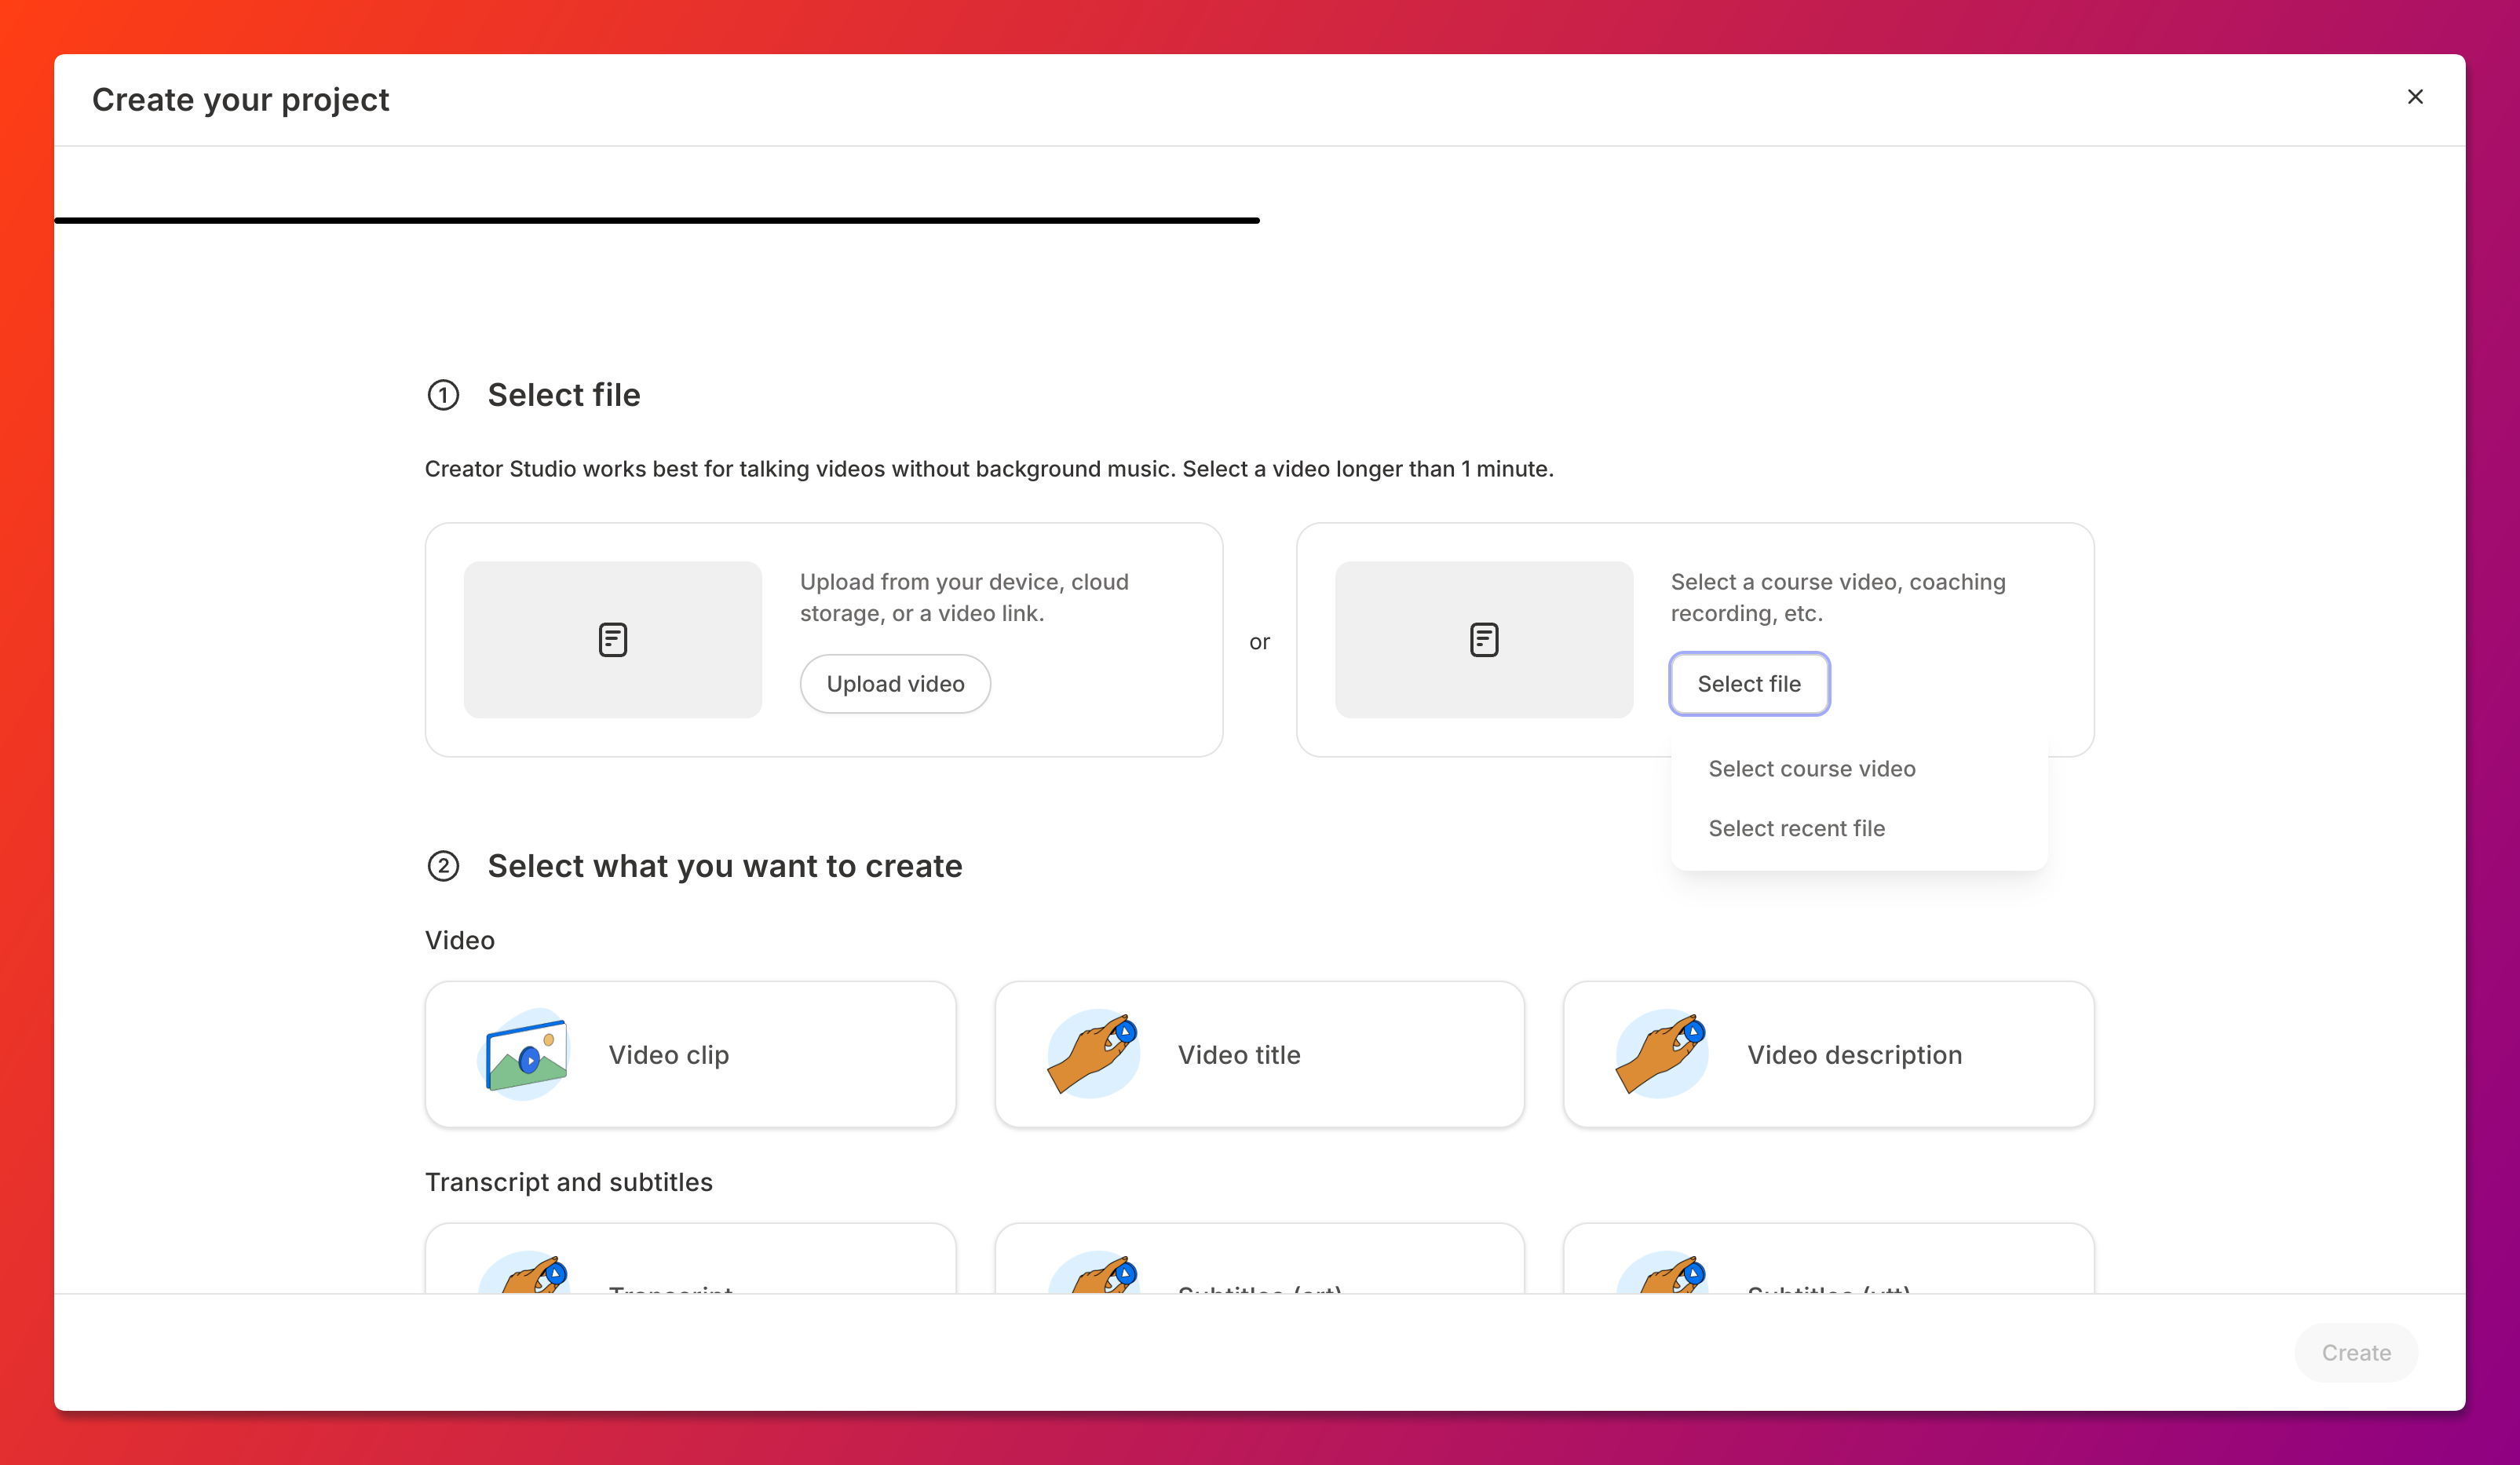Viewport: 2520px width, 1465px height.
Task: Click the gray upload placeholder thumbnail
Action: (613, 640)
